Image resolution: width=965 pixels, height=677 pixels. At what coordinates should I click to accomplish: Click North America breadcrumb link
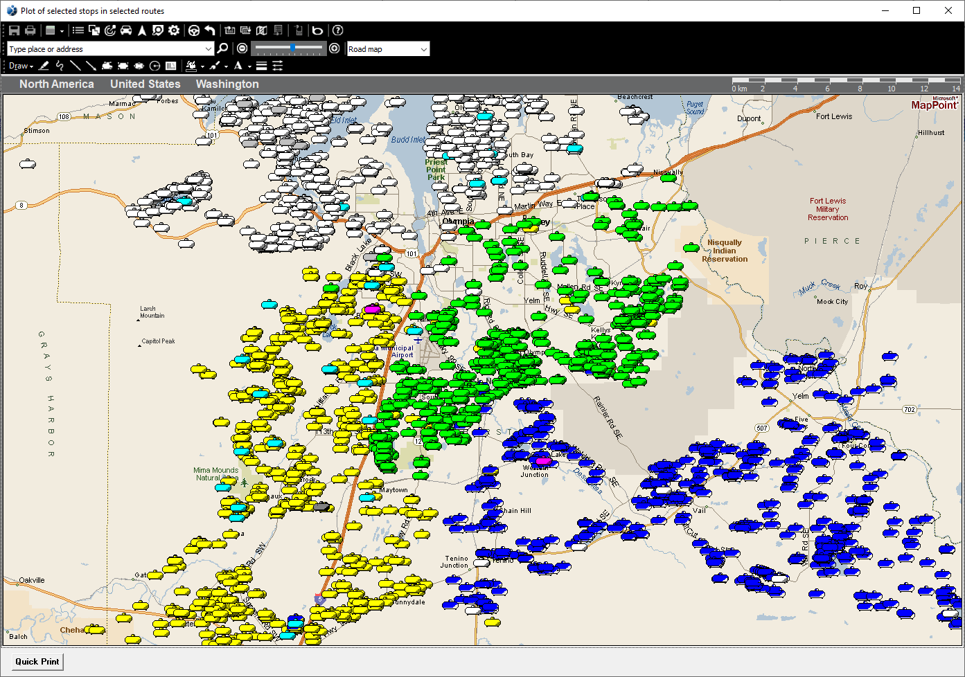click(x=56, y=84)
